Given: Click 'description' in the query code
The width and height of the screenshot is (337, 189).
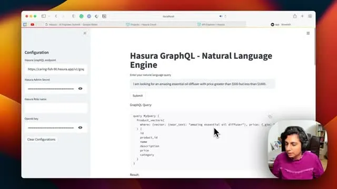Looking at the screenshot, I should (x=150, y=146).
